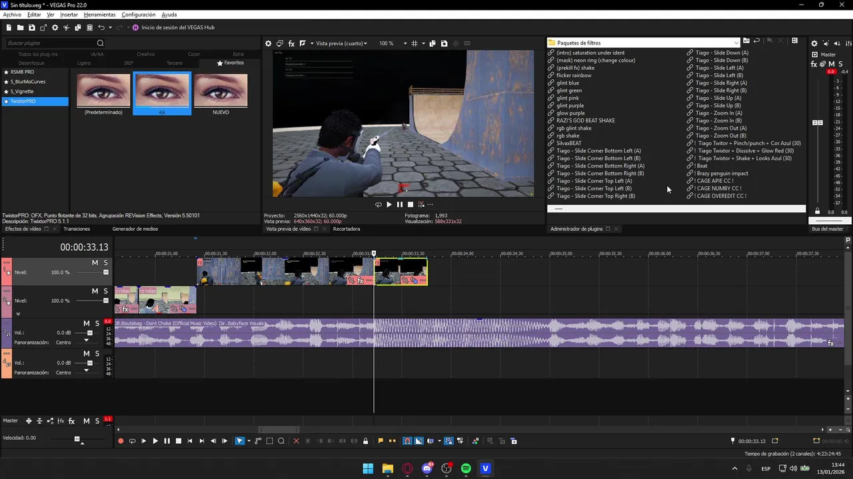Choose the NUEVO preset thumbnail
The height and width of the screenshot is (479, 853).
[221, 93]
